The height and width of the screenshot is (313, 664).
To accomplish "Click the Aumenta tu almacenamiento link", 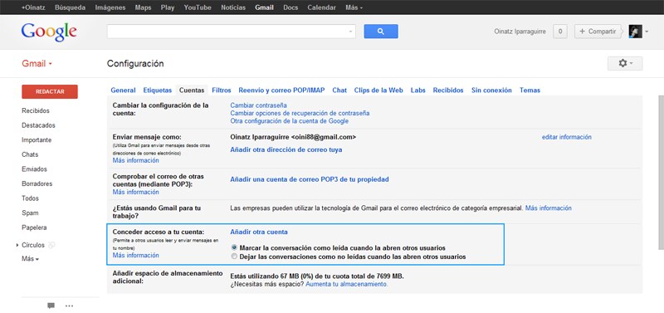I will coord(347,284).
